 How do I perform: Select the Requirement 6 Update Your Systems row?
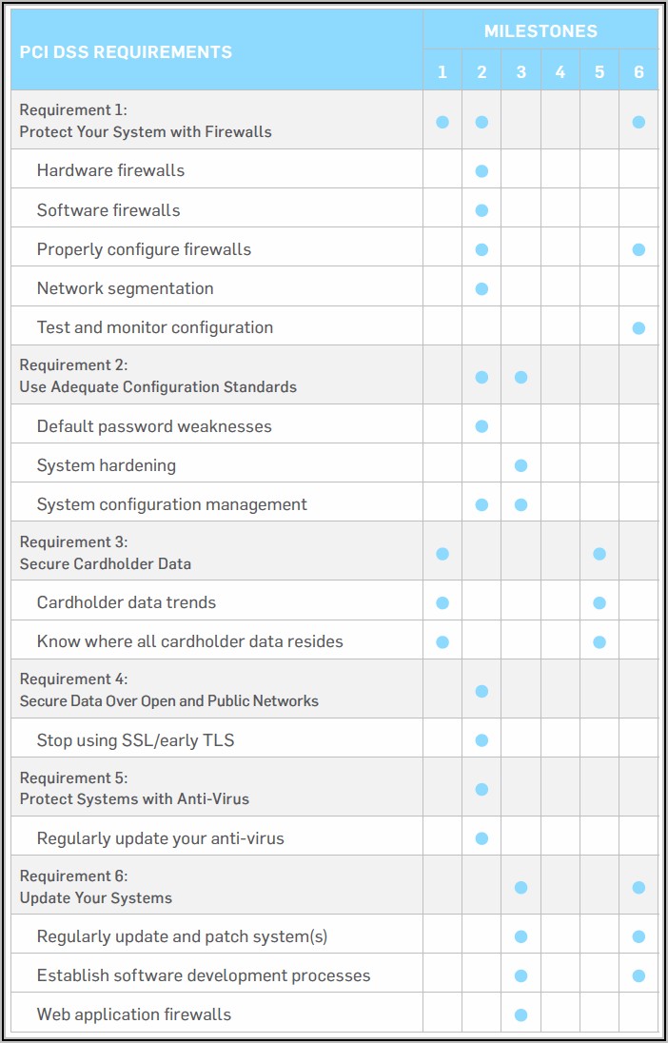click(96, 887)
